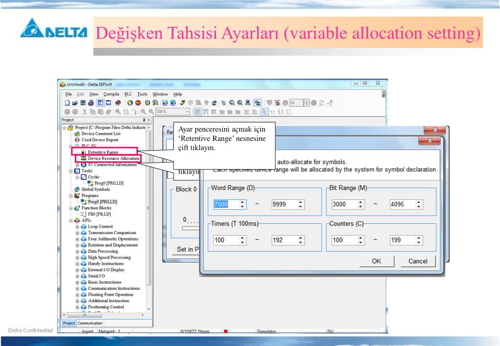Expand the Loop Control API group
The height and width of the screenshot is (346, 500).
(x=77, y=227)
